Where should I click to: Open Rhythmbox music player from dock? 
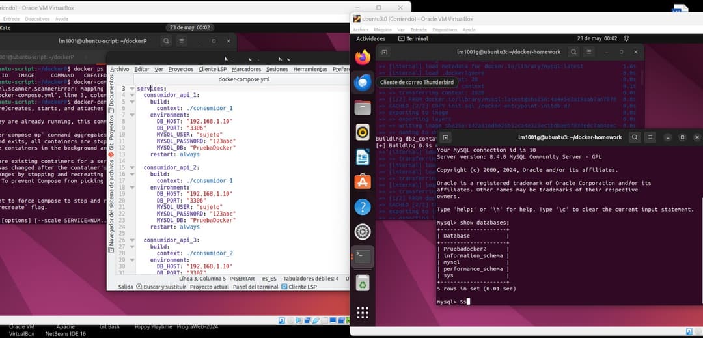[x=363, y=132]
